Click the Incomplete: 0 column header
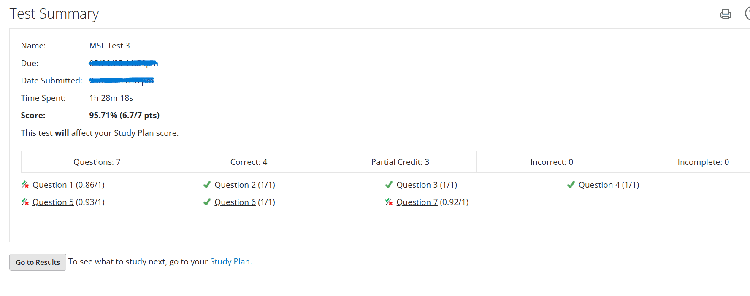Image resolution: width=750 pixels, height=296 pixels. 703,161
